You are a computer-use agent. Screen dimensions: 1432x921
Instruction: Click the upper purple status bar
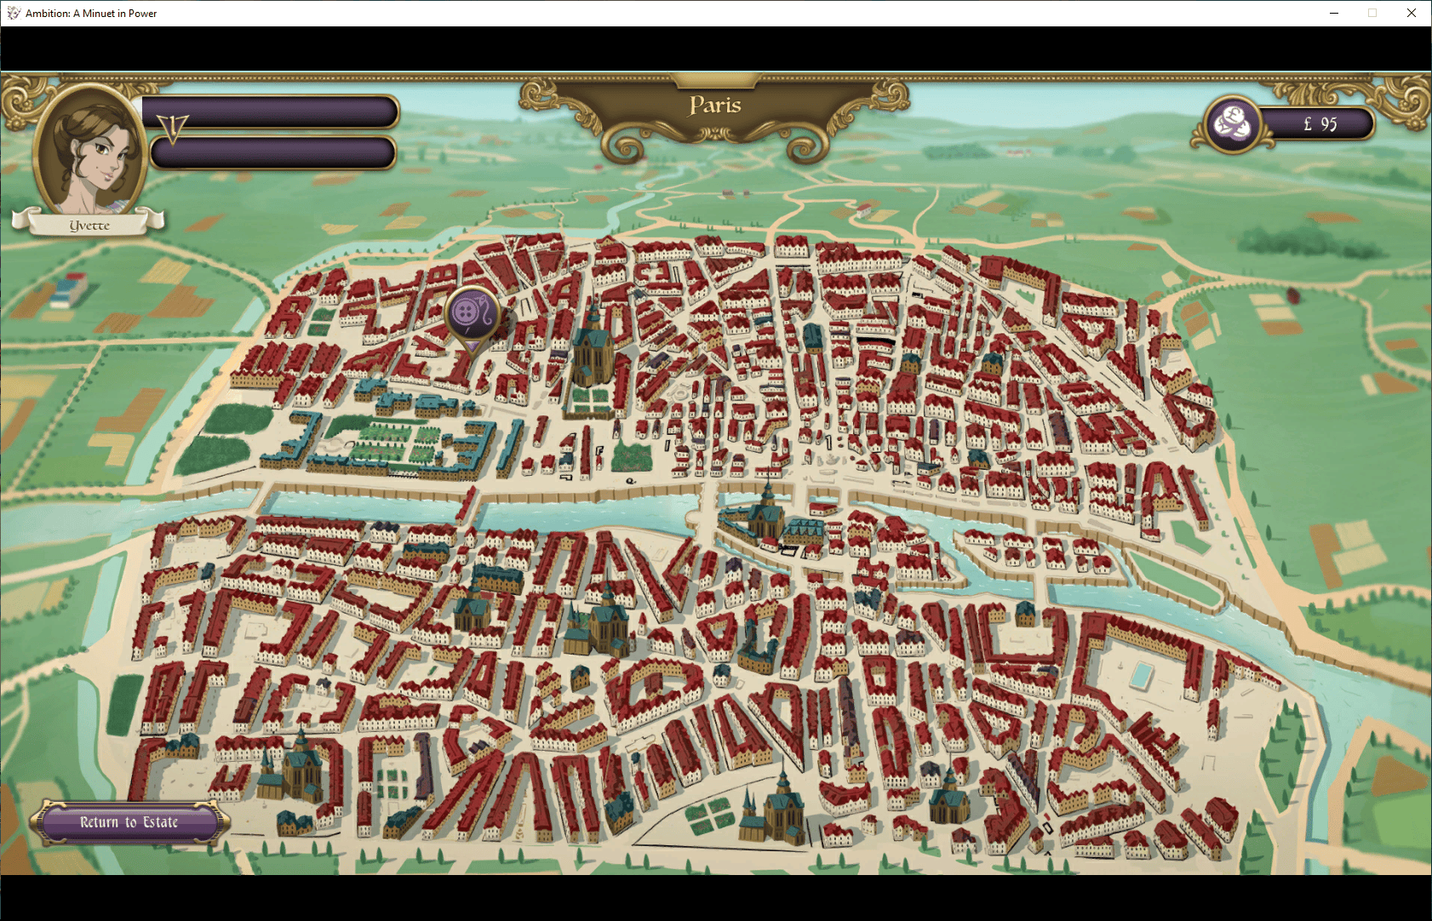271,112
